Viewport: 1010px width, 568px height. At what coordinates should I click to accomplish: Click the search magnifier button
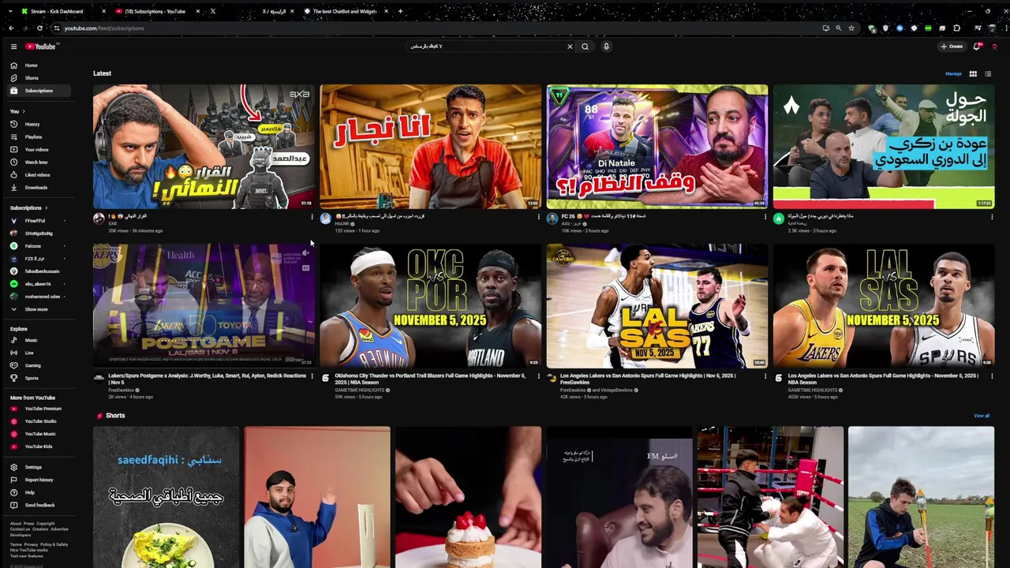pos(585,47)
